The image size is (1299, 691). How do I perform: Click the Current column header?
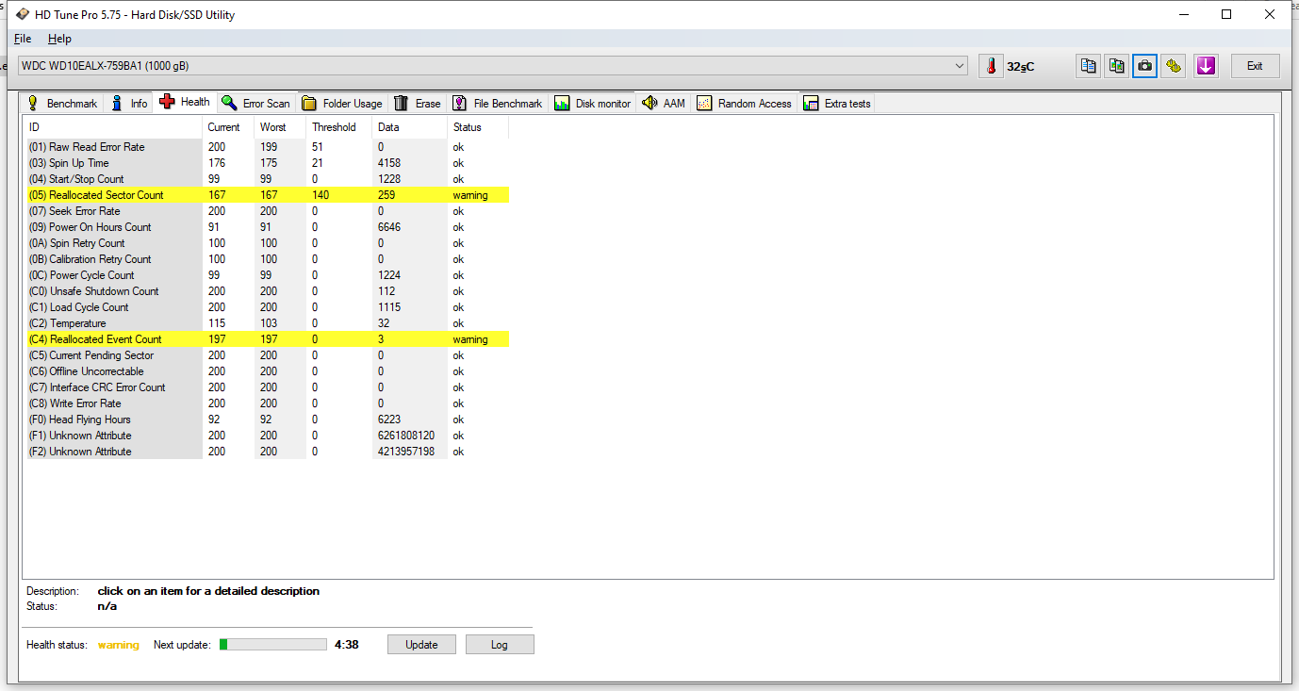coord(227,127)
